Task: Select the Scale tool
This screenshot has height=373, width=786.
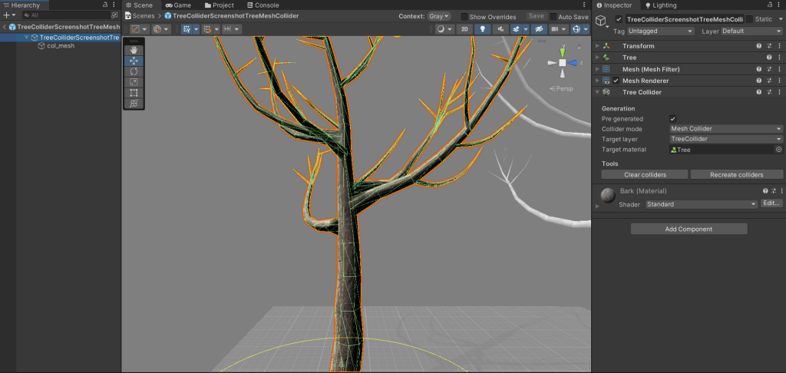Action: (134, 82)
